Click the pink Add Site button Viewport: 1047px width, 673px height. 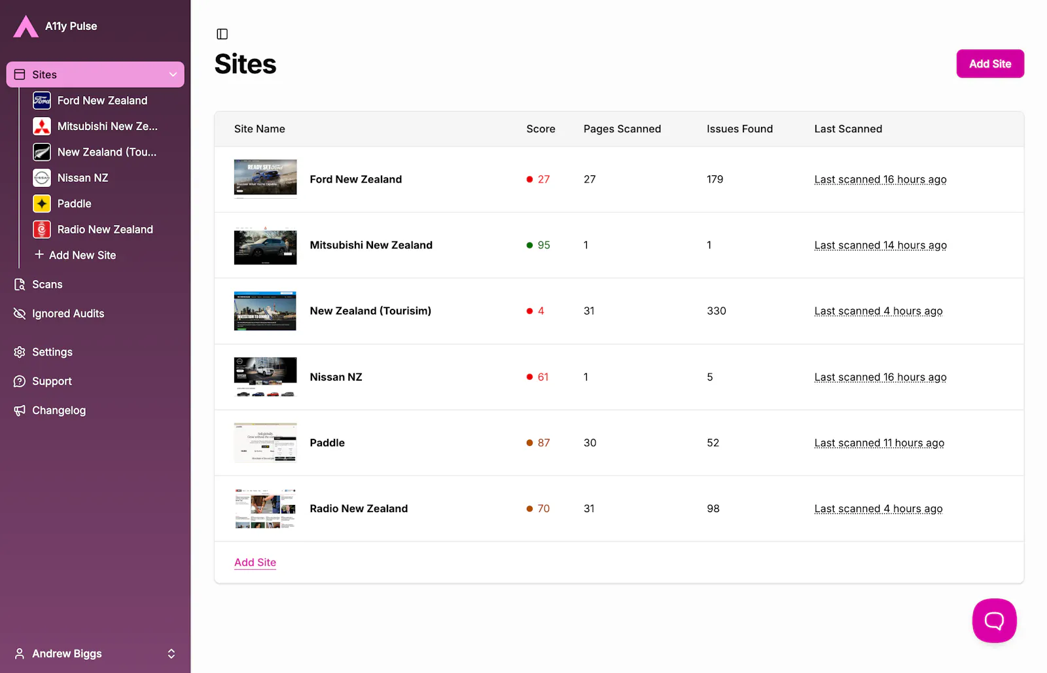coord(990,63)
